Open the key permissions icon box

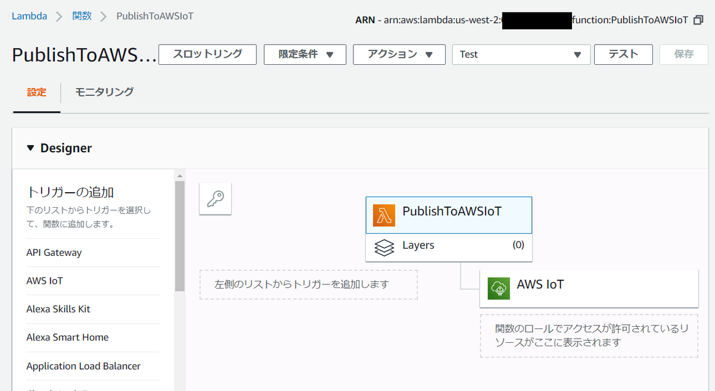(215, 199)
